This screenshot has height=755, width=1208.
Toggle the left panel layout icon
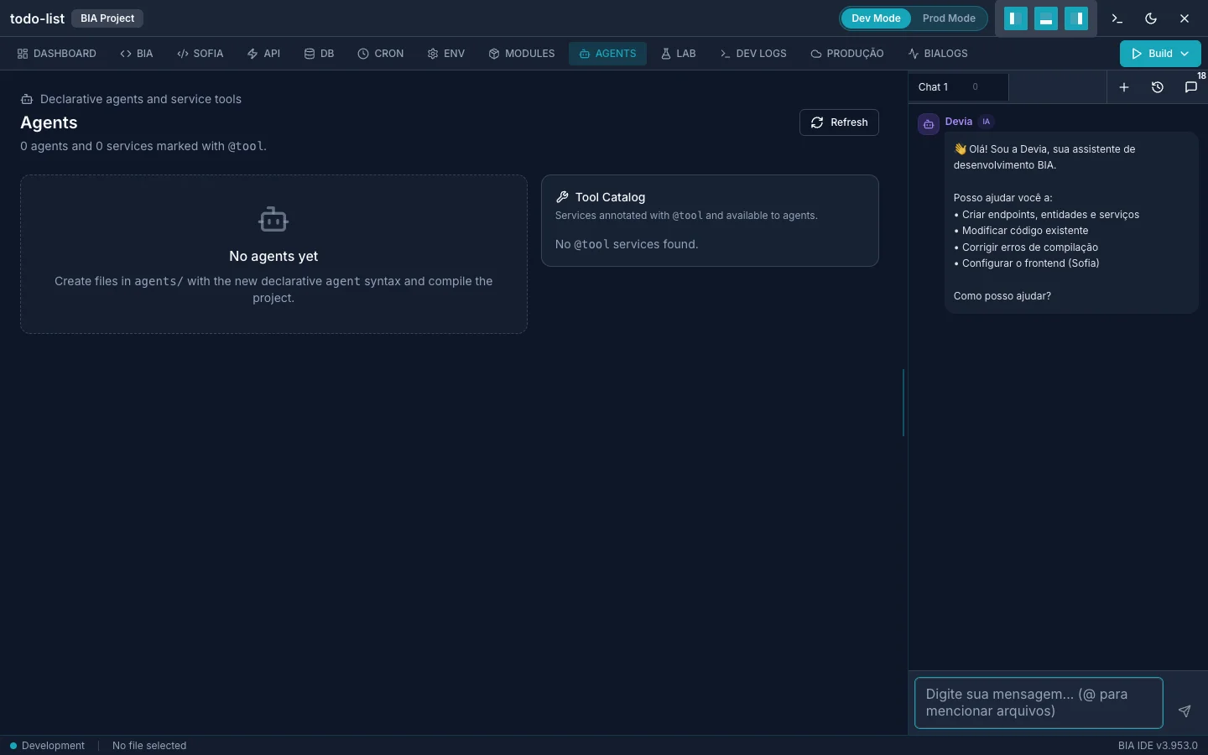[x=1015, y=18]
